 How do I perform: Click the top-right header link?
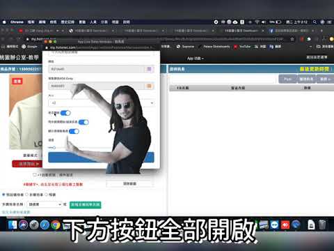pos(317,57)
